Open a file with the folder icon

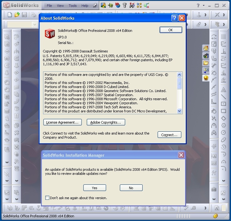[17, 15]
